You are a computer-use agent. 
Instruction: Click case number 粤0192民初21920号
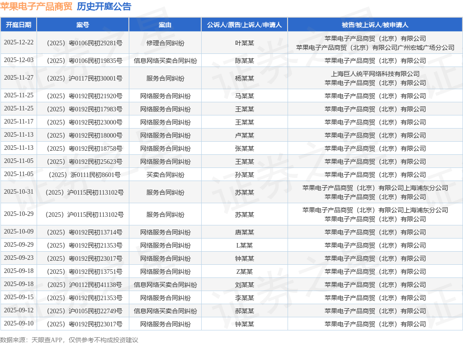coord(85,96)
